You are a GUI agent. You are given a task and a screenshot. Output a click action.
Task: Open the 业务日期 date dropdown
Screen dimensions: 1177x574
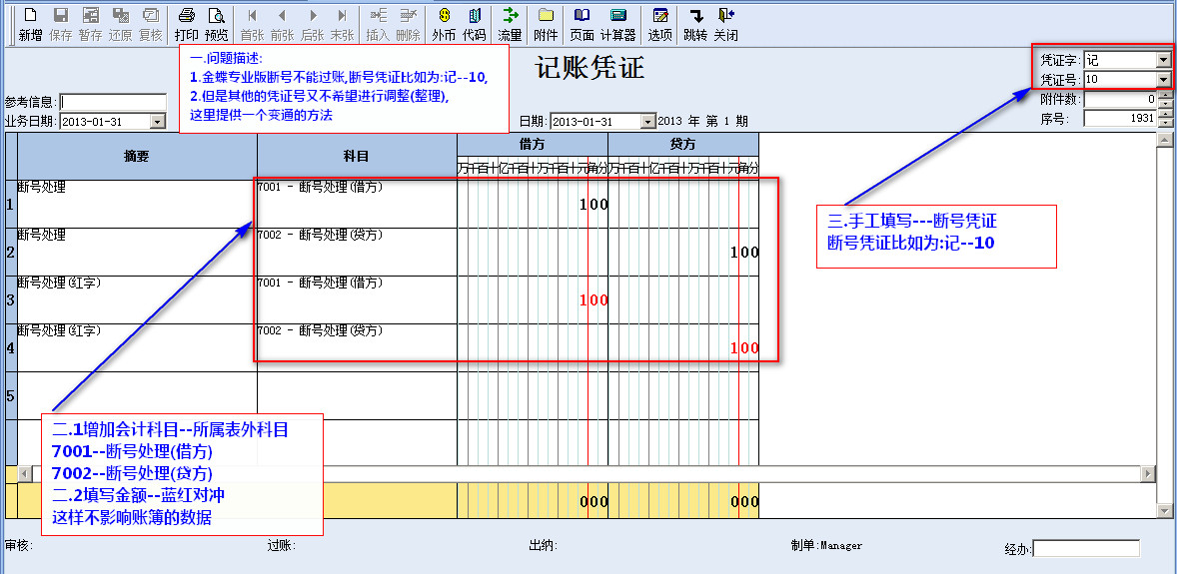coord(157,121)
